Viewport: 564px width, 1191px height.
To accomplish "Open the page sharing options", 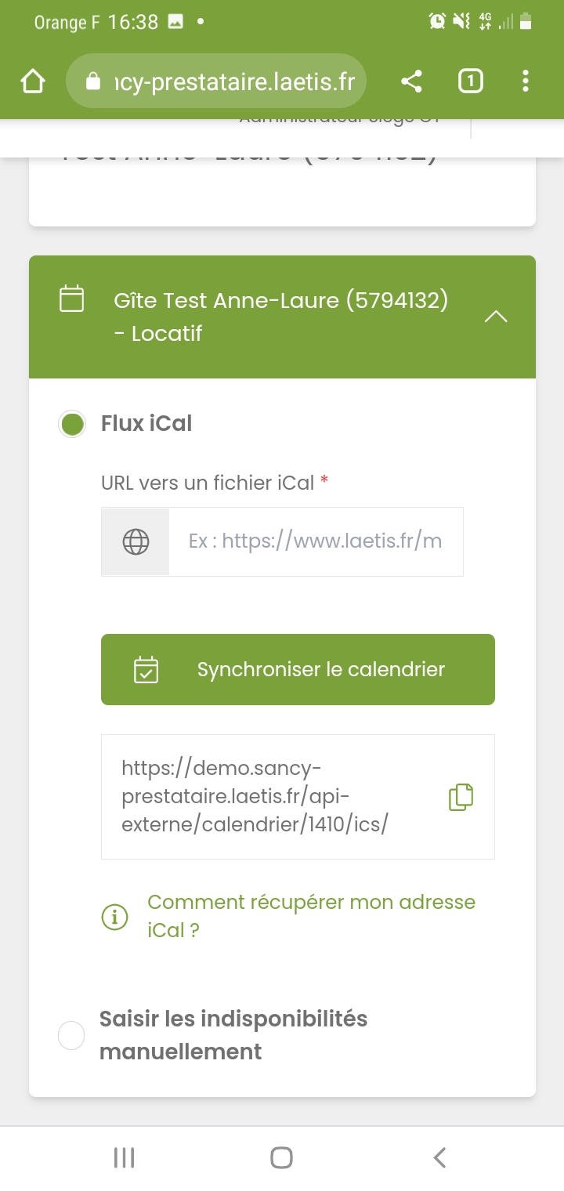I will point(411,80).
